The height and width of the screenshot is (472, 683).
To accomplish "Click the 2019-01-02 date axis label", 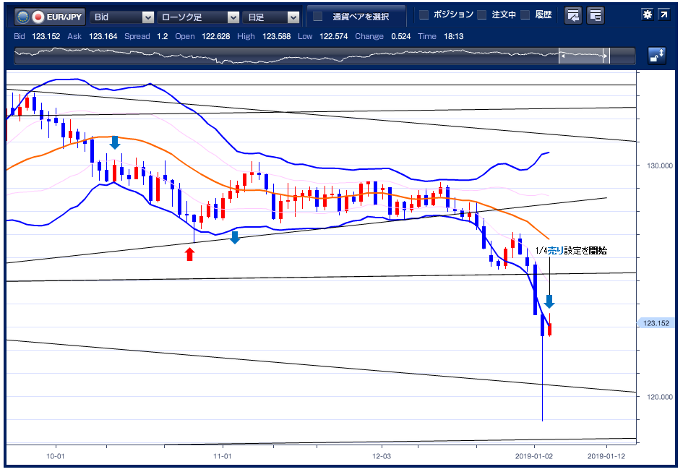I will pyautogui.click(x=534, y=456).
